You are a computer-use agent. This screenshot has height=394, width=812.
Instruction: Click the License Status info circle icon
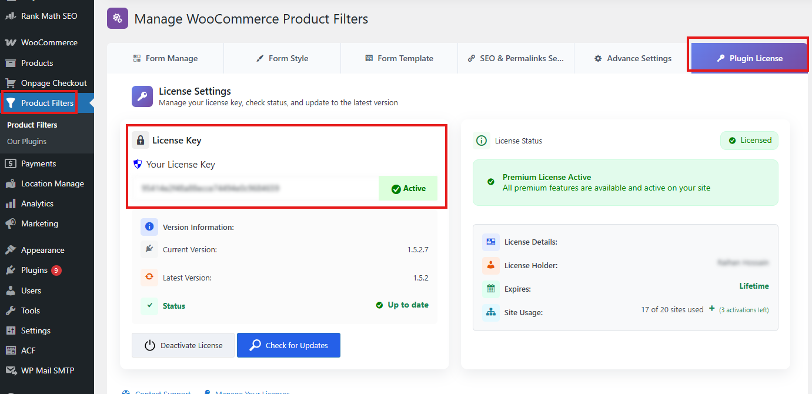click(x=482, y=141)
